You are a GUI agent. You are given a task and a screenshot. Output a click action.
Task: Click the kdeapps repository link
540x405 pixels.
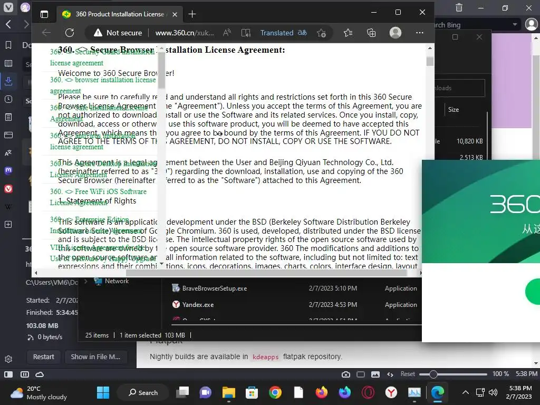point(265,357)
